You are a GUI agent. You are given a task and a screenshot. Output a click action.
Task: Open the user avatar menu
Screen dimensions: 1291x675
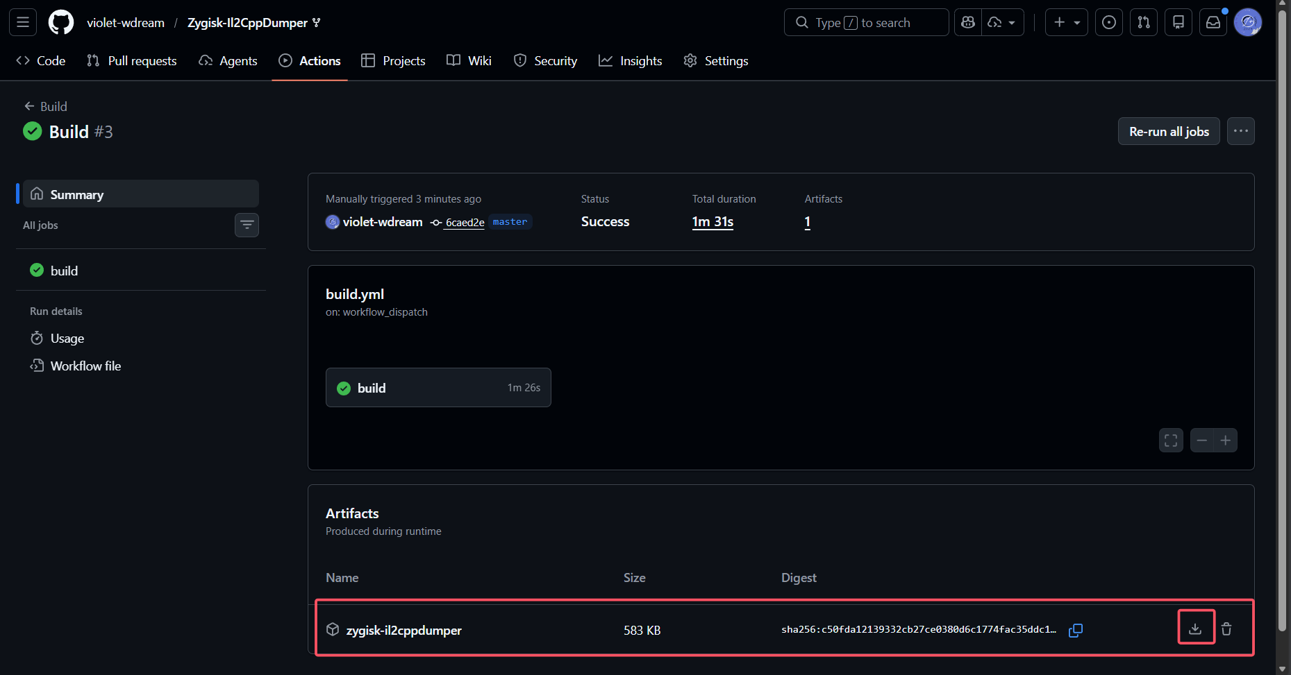point(1248,22)
